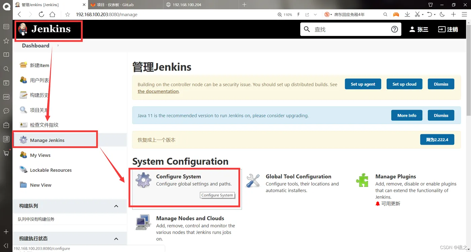Open dropdown beside the undo arrow
The image size is (471, 252).
[x=435, y=15]
